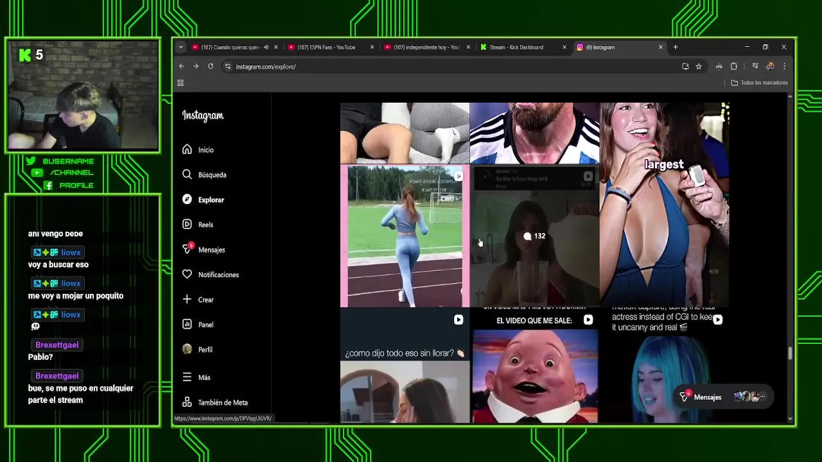Viewport: 822px width, 462px height.
Task: Open Búsqueda magnifier icon in sidebar
Action: 187,175
